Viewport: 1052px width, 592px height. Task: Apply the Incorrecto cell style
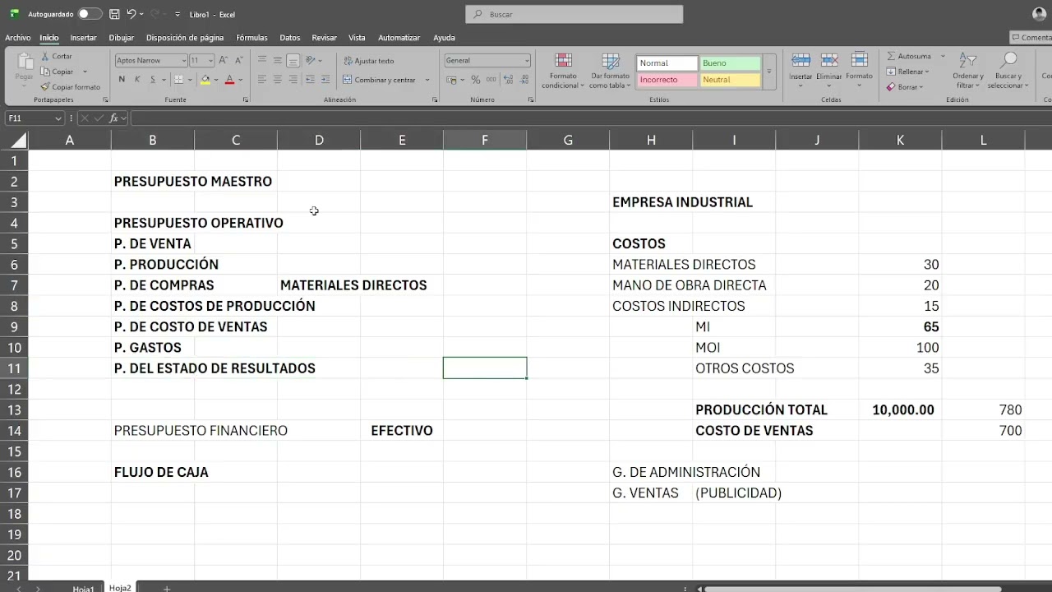667,80
